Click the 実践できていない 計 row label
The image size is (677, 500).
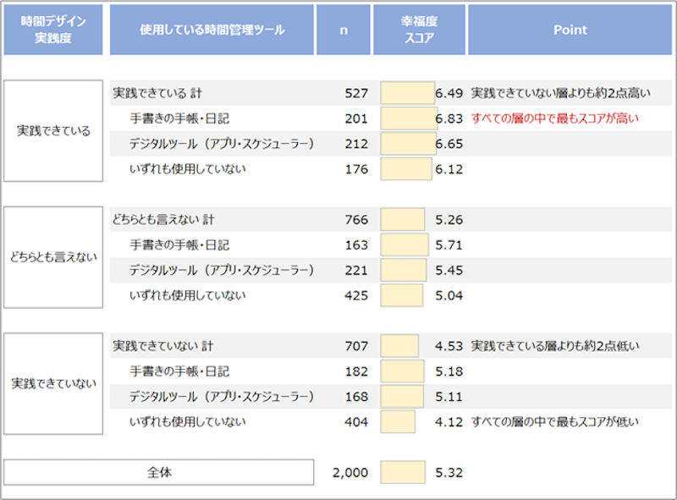click(162, 346)
